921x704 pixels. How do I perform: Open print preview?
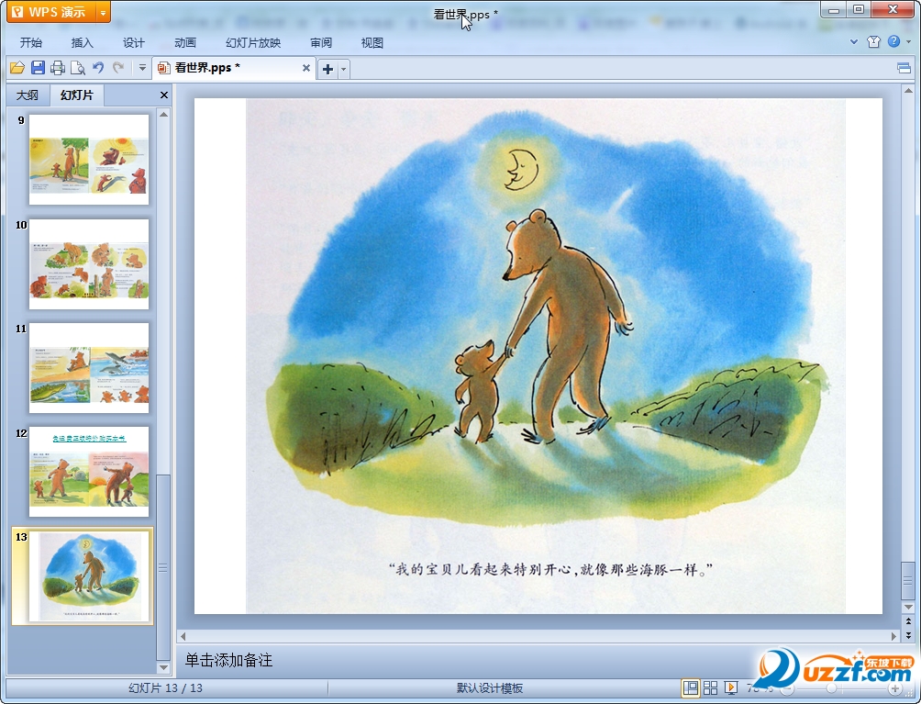(78, 68)
